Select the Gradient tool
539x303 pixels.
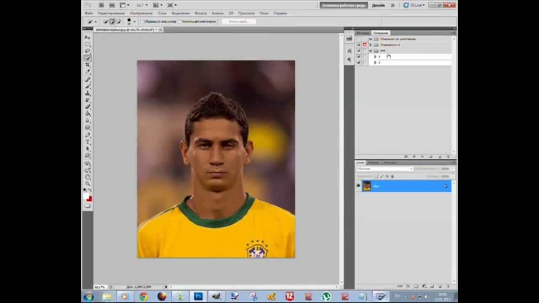click(x=88, y=114)
